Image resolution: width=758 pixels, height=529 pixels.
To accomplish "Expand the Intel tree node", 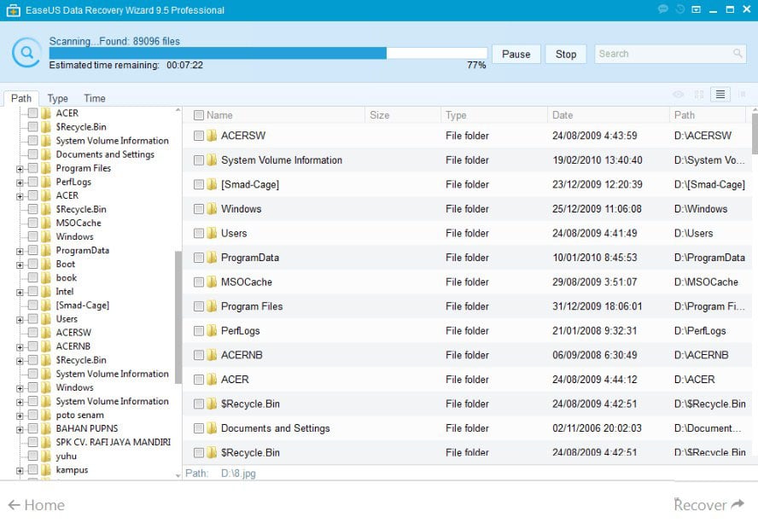I will [20, 293].
